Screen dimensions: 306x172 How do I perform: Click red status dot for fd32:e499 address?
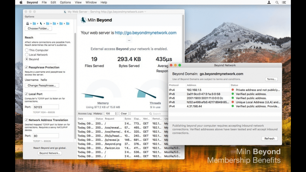232,102
